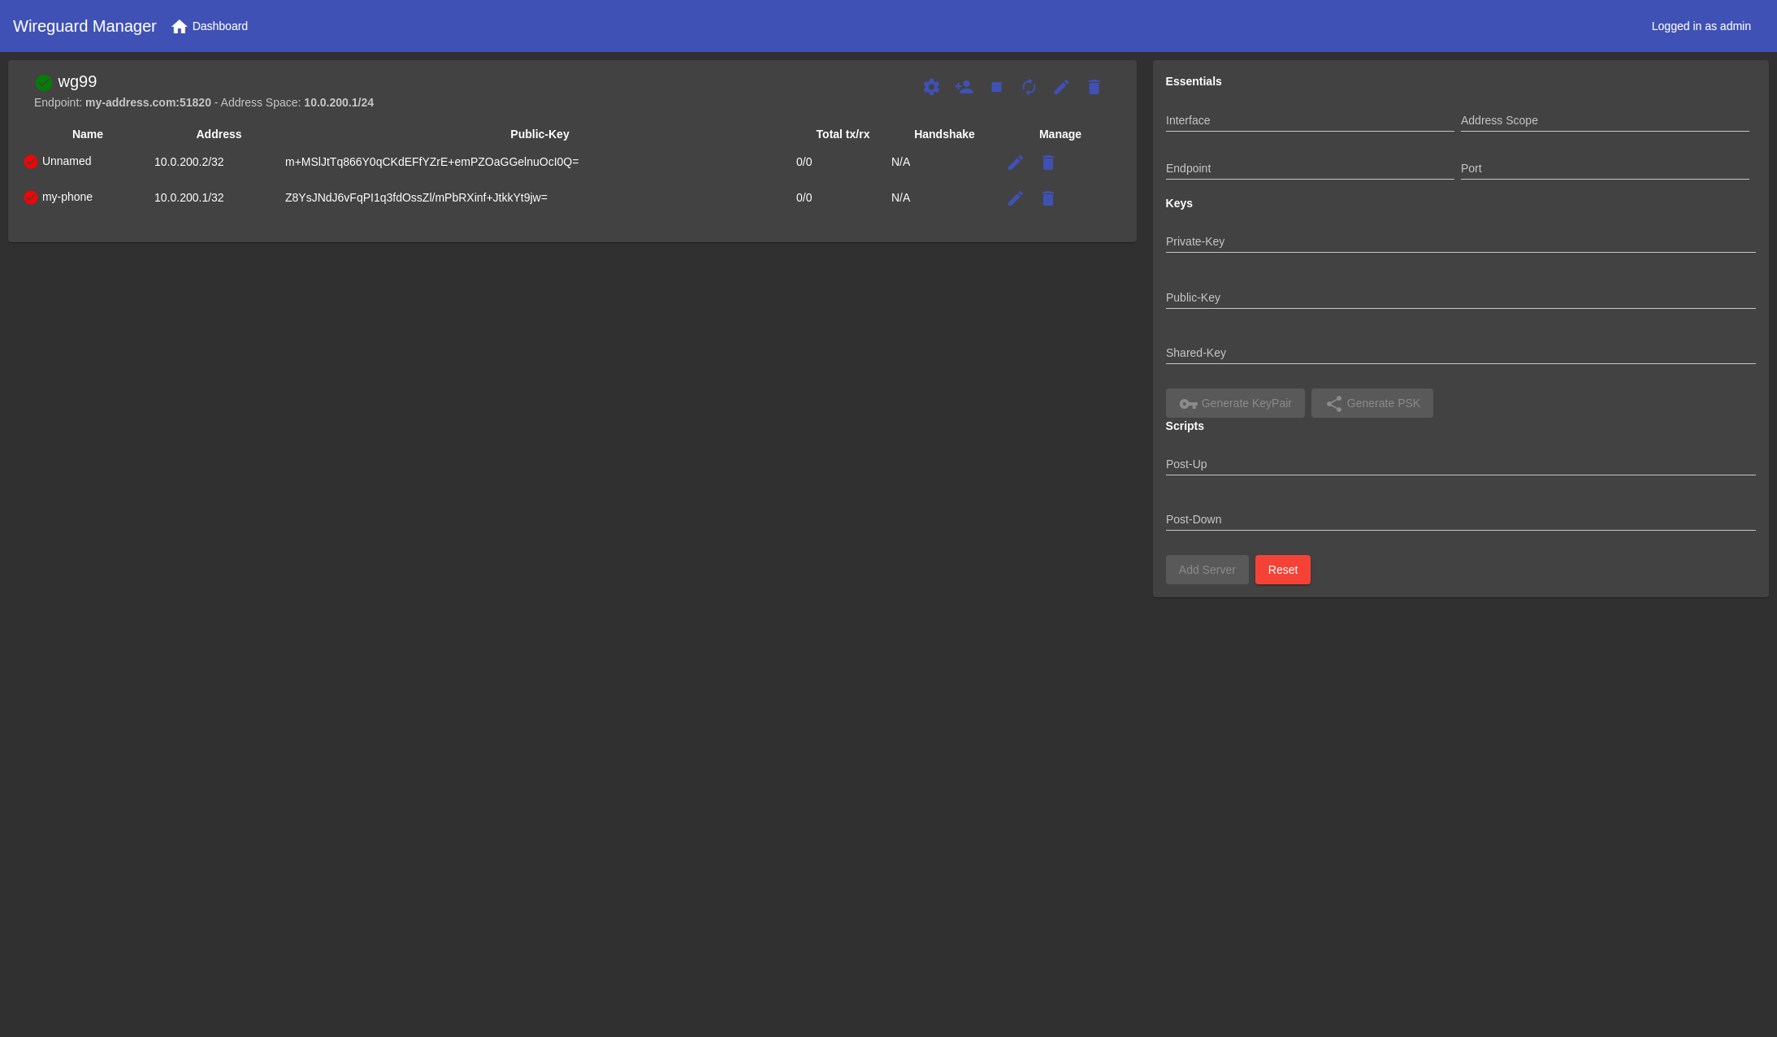Click Generate KeyPair button
Image resolution: width=1777 pixels, height=1037 pixels.
pyautogui.click(x=1235, y=403)
